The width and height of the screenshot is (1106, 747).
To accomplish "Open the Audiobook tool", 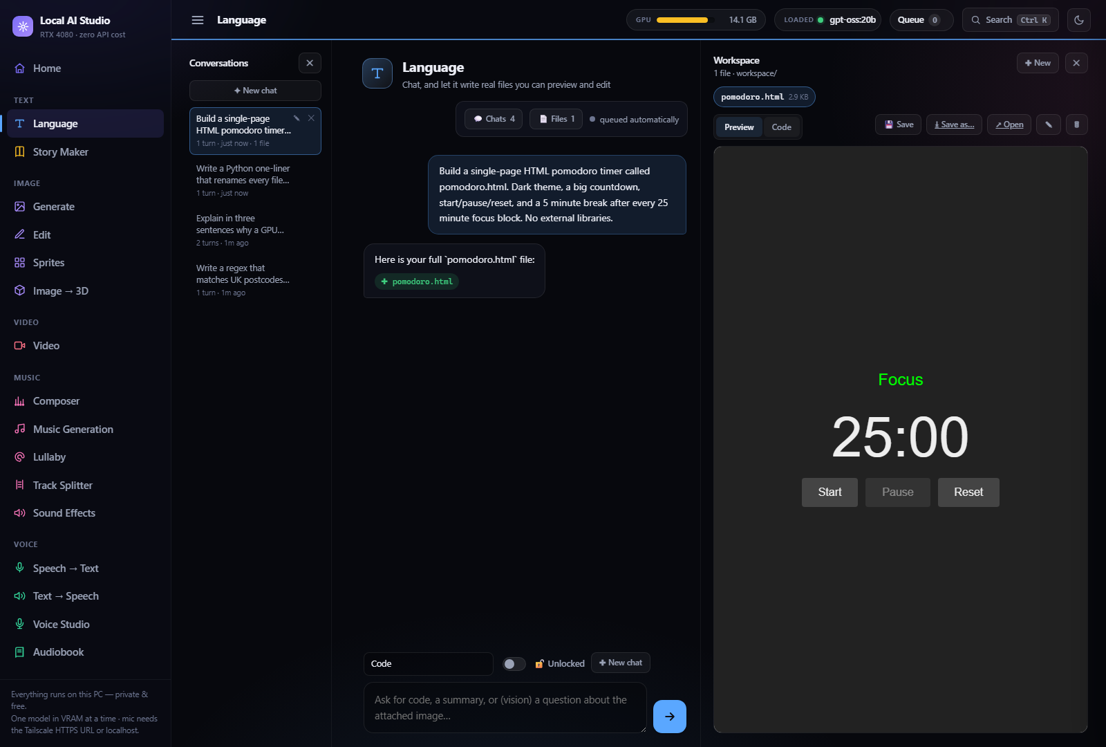I will click(x=85, y=652).
